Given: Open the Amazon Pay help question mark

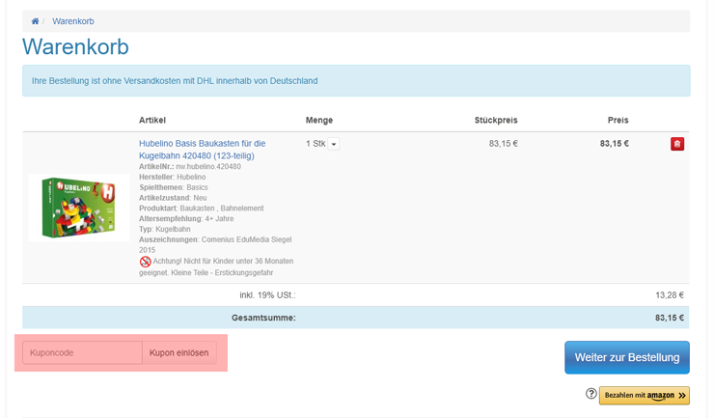Looking at the screenshot, I should [591, 394].
